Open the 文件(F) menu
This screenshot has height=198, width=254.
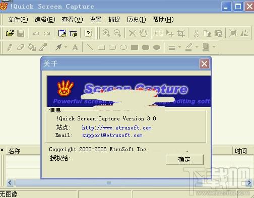coord(18,20)
